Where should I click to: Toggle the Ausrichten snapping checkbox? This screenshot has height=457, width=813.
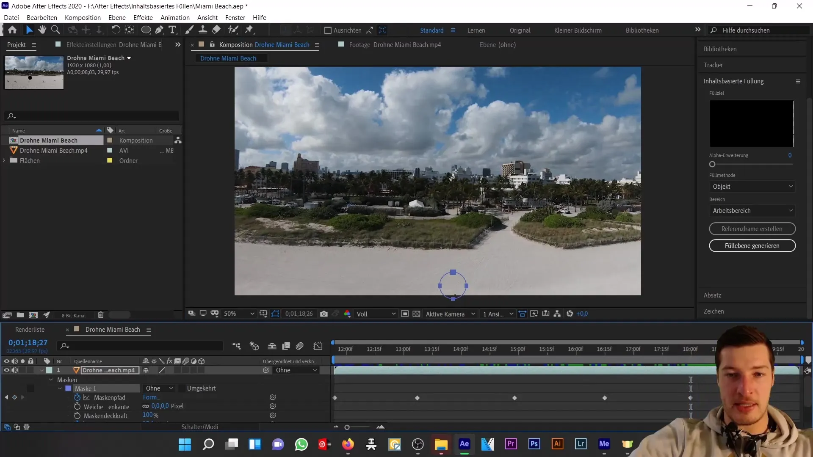328,30
